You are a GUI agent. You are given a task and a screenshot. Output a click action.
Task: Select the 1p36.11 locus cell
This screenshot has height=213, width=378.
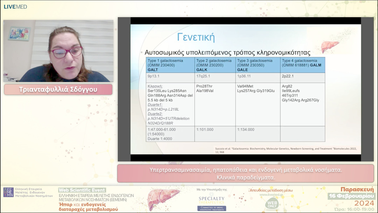(258, 78)
